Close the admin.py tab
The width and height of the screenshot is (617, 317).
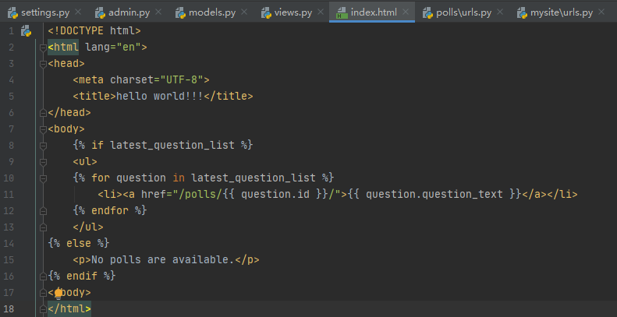(158, 13)
